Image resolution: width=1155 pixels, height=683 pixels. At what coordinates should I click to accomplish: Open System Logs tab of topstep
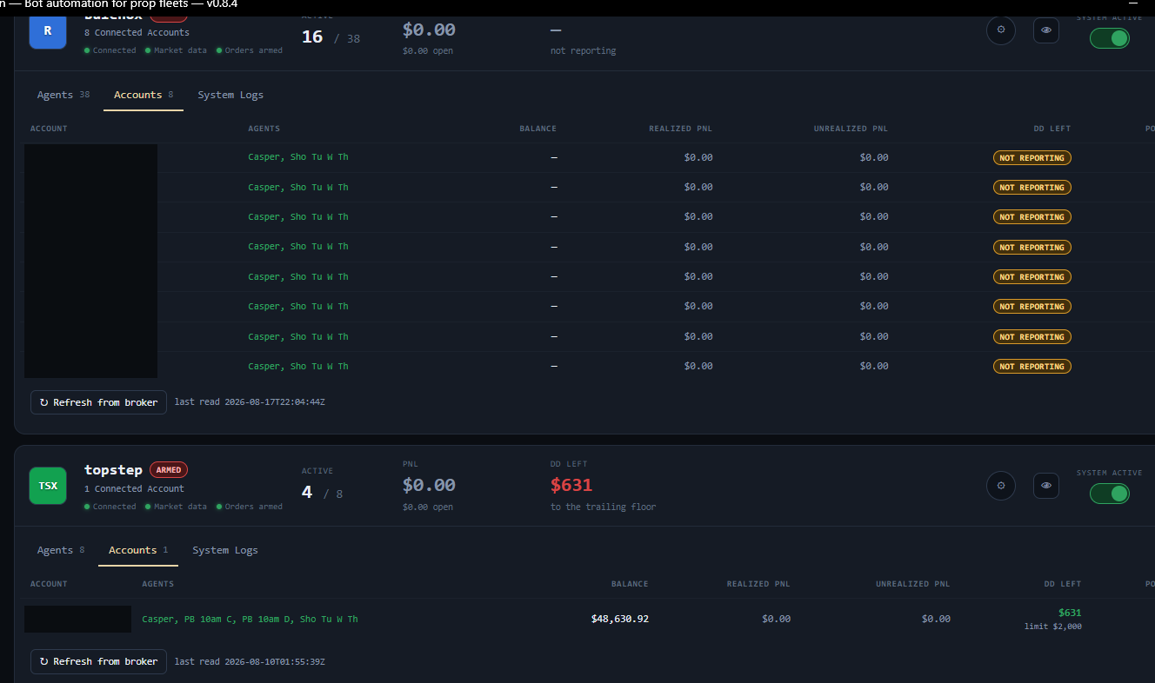pos(225,550)
